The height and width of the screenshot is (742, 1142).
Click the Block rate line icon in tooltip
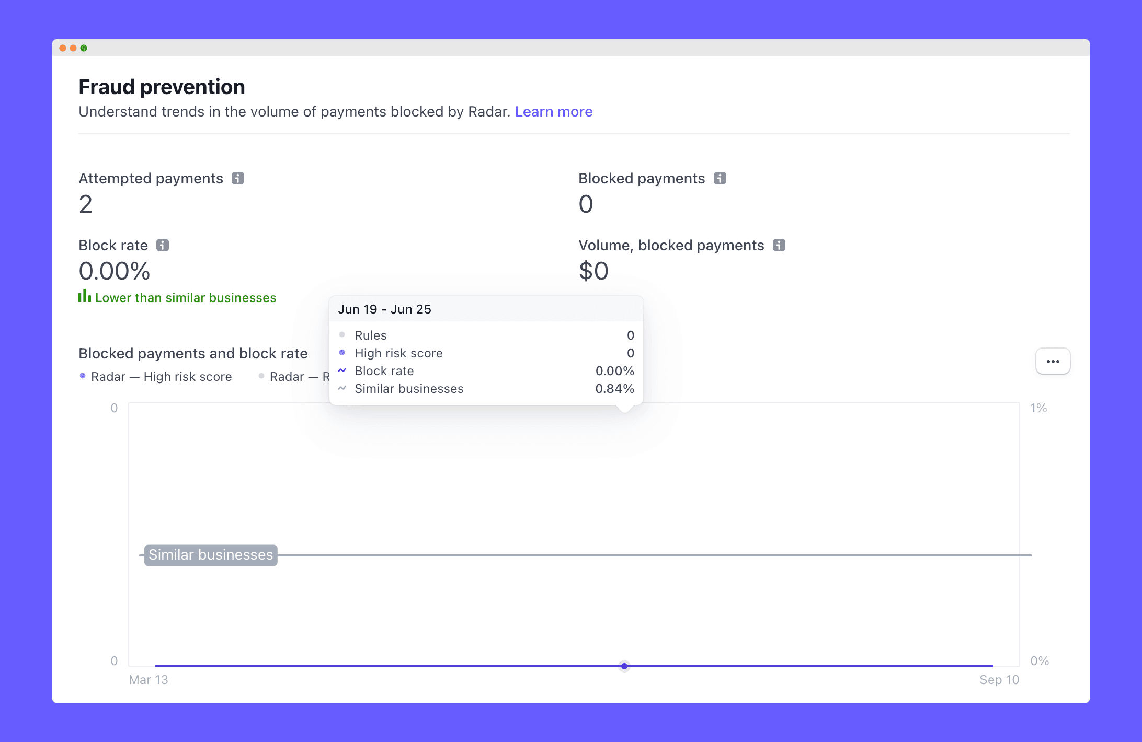tap(342, 370)
